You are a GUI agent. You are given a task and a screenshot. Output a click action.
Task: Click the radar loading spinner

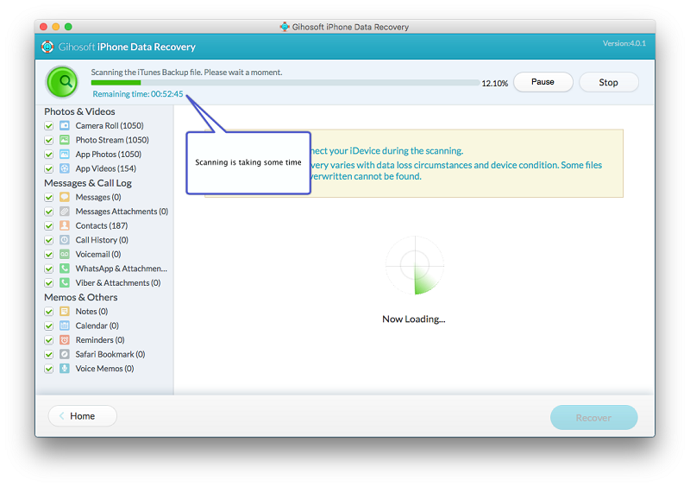[415, 265]
